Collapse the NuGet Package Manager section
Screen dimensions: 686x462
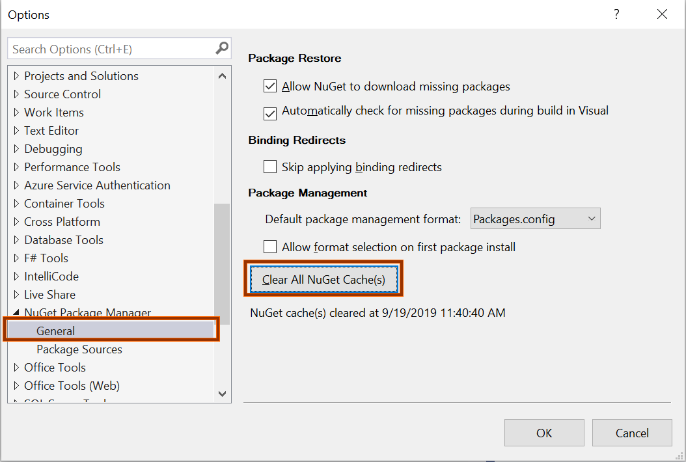[16, 312]
